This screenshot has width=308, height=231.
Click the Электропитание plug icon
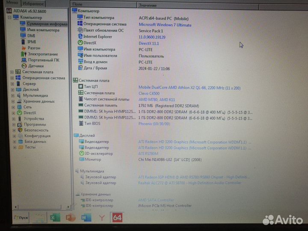pyautogui.click(x=24, y=54)
